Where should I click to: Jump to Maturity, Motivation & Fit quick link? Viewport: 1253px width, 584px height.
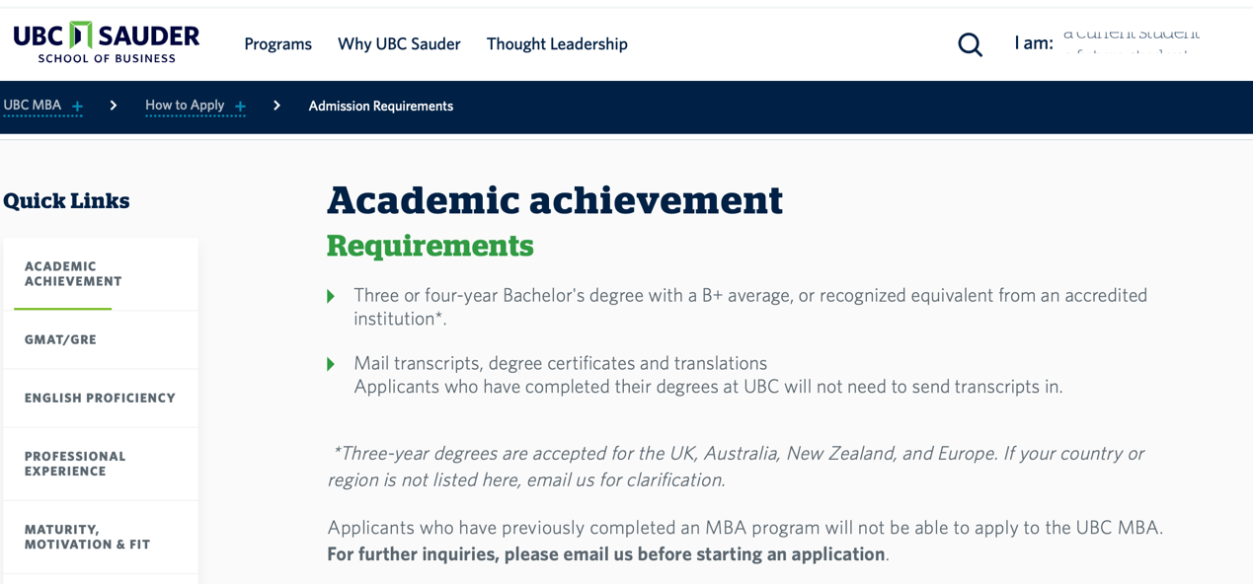pyautogui.click(x=101, y=537)
